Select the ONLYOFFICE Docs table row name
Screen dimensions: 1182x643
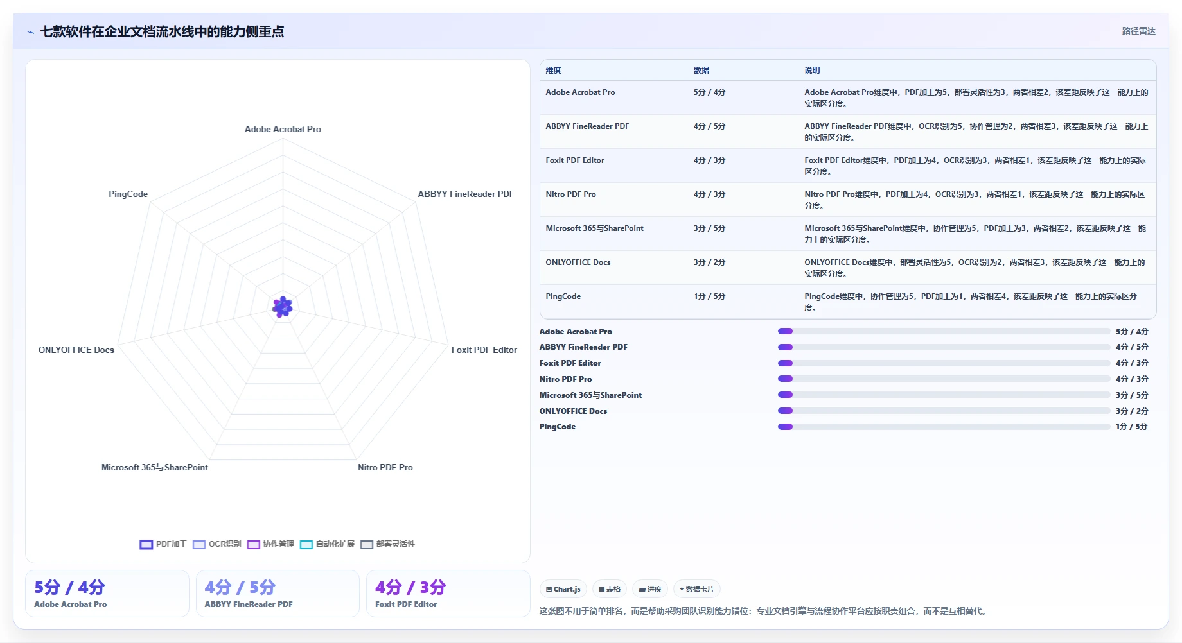pyautogui.click(x=578, y=262)
